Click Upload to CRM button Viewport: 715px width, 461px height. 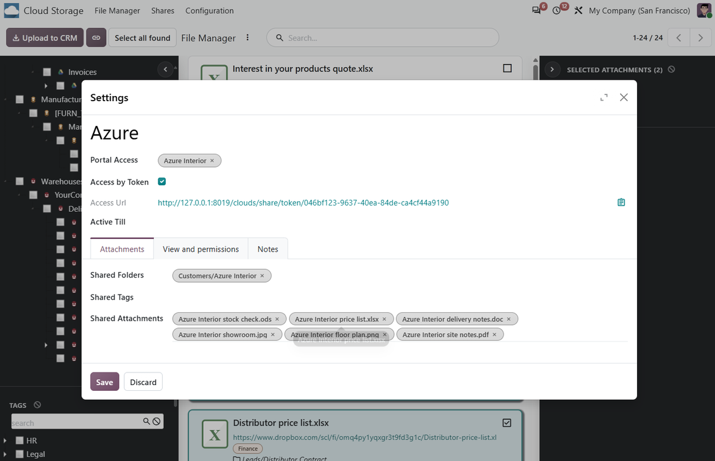tap(45, 38)
